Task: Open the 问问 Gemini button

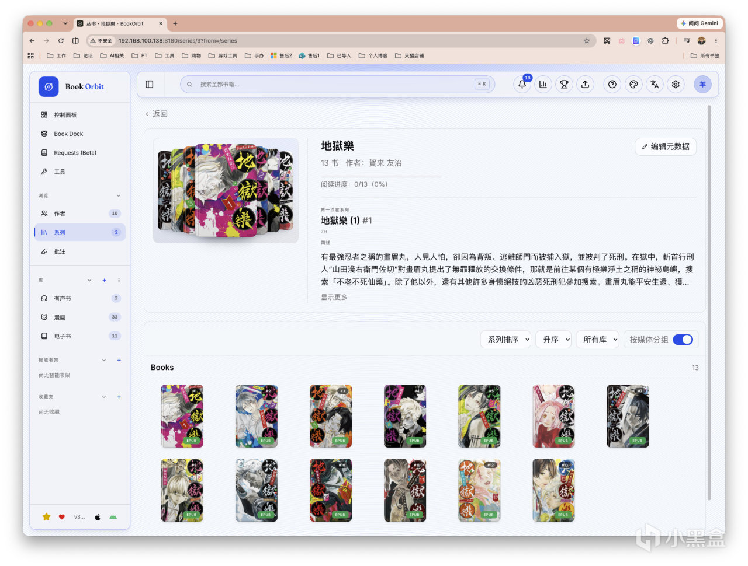Action: coord(699,23)
